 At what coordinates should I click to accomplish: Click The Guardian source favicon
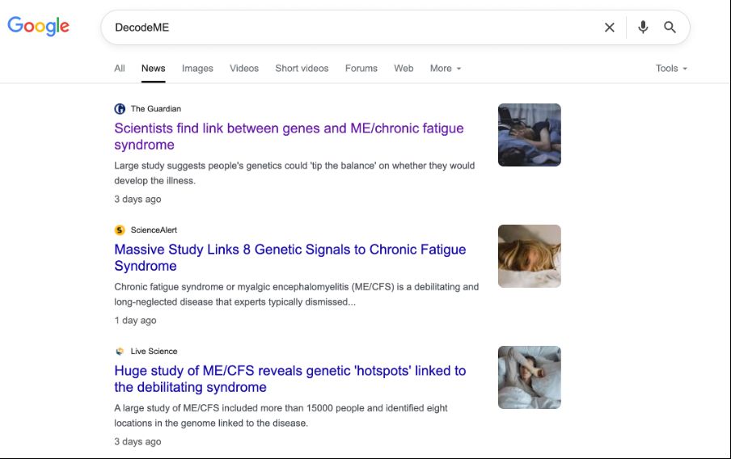point(120,109)
